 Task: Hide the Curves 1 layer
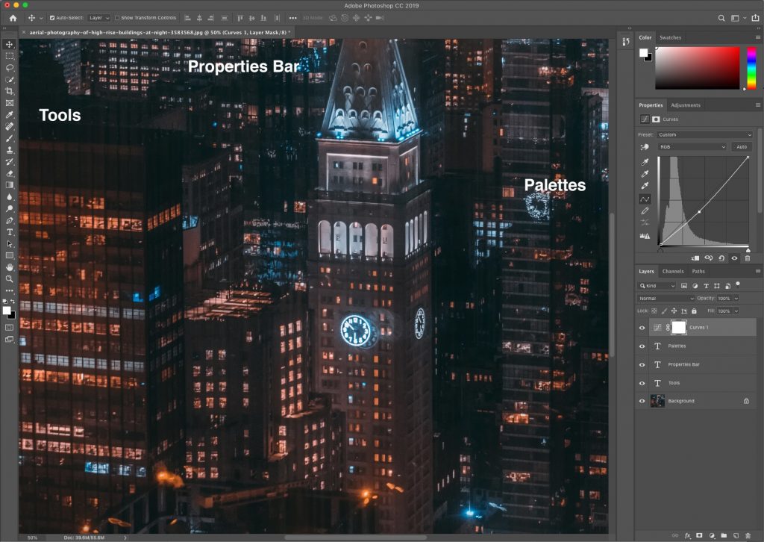642,328
